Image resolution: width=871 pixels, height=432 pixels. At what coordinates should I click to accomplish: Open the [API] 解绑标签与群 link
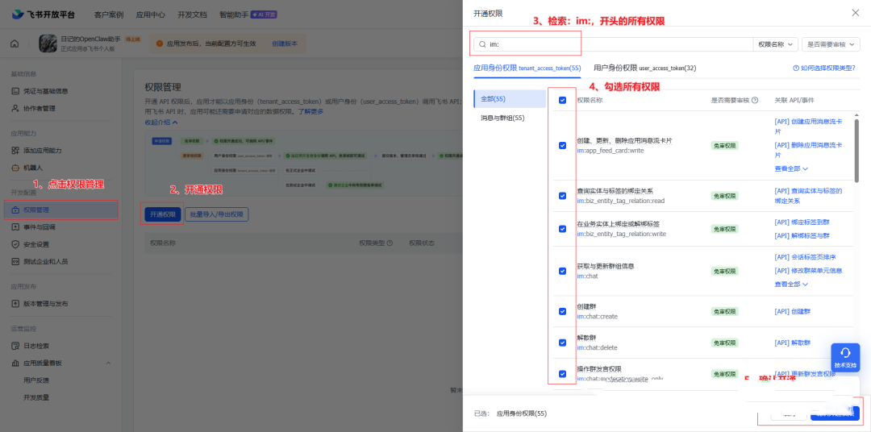tap(802, 235)
